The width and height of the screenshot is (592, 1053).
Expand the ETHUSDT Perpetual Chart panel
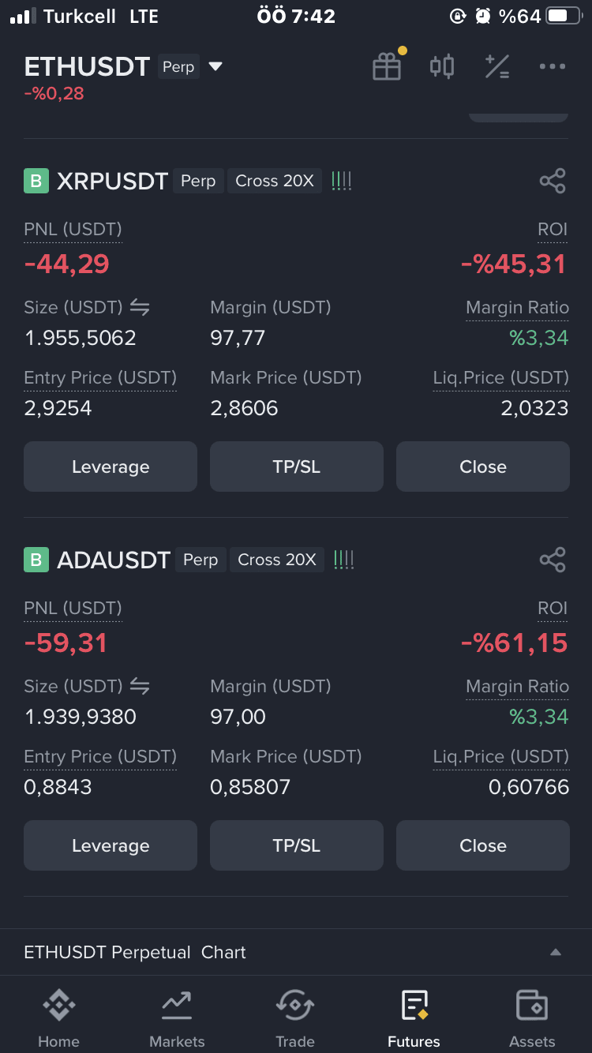(555, 952)
